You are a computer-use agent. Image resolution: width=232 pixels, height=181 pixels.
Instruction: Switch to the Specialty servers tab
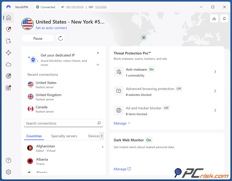(x=64, y=136)
